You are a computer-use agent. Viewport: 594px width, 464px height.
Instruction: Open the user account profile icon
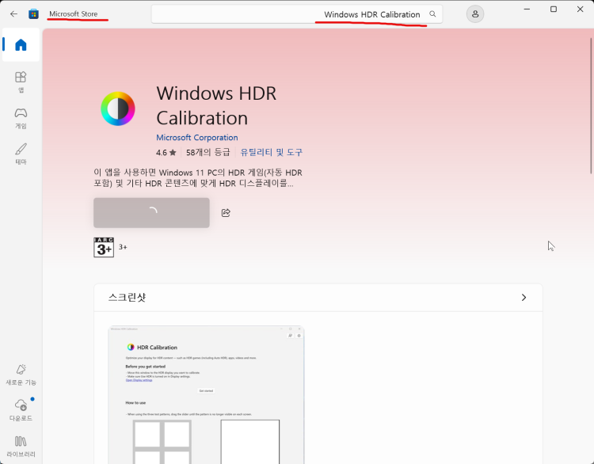474,14
